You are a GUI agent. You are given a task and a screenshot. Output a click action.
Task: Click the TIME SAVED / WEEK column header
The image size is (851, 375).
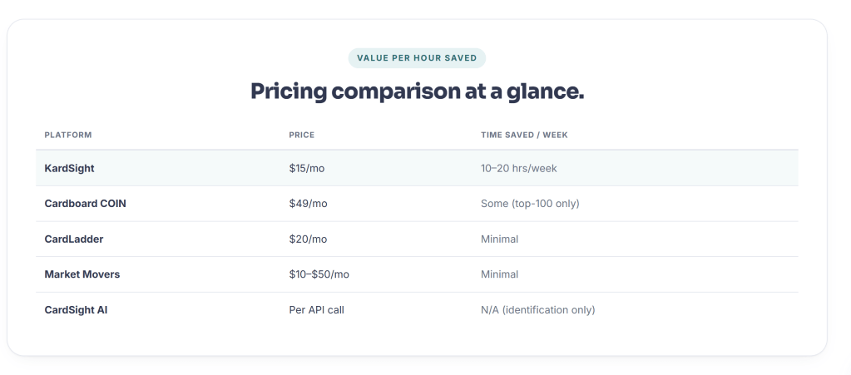click(x=524, y=136)
